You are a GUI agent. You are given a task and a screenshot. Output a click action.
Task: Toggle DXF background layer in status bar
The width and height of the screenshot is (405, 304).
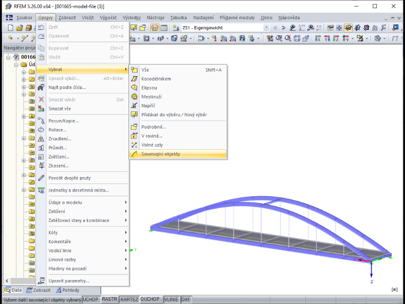pos(185,300)
